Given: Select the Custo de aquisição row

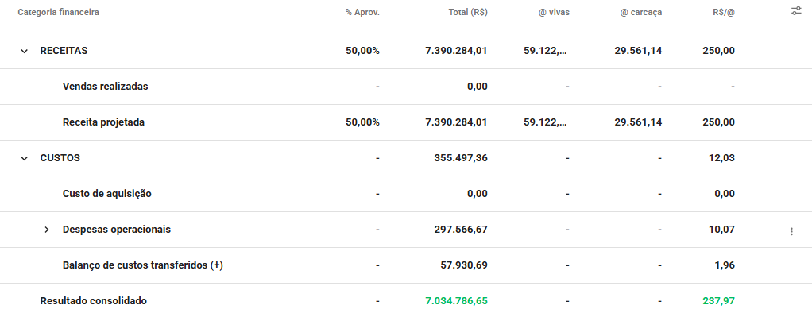Looking at the screenshot, I should [x=406, y=194].
